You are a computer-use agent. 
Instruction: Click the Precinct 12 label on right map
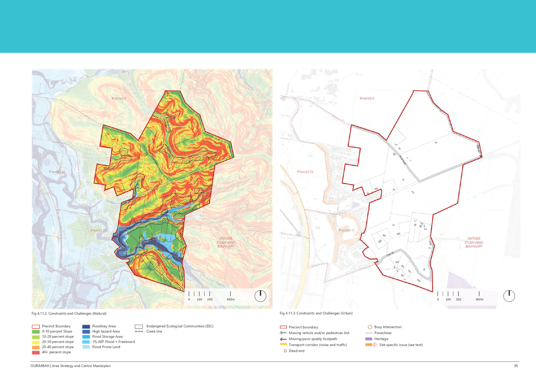point(305,172)
